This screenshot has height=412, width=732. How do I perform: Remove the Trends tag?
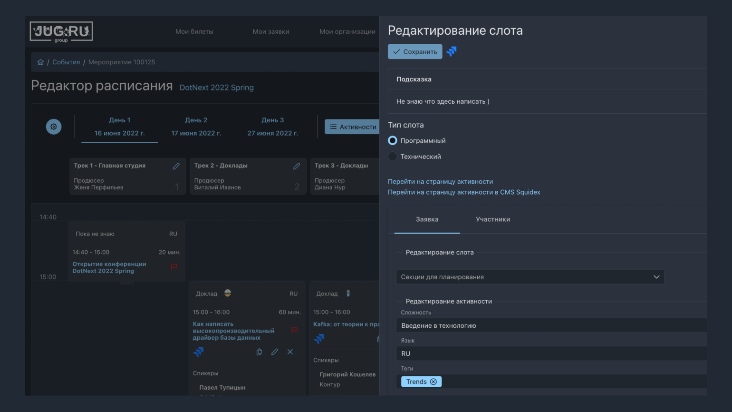tap(433, 382)
